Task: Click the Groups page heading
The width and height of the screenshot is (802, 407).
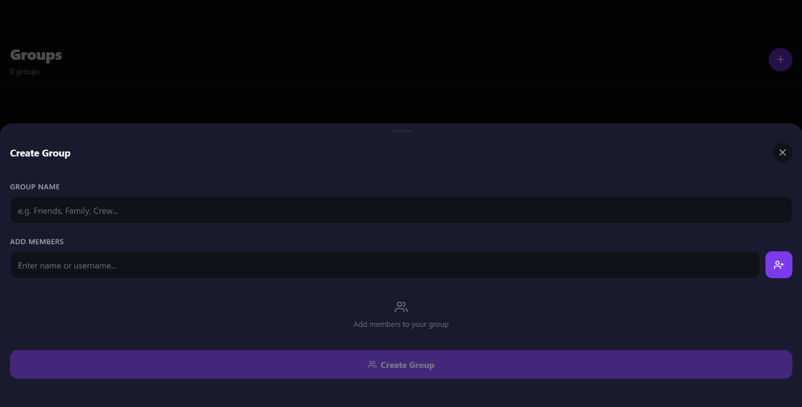Action: 36,55
